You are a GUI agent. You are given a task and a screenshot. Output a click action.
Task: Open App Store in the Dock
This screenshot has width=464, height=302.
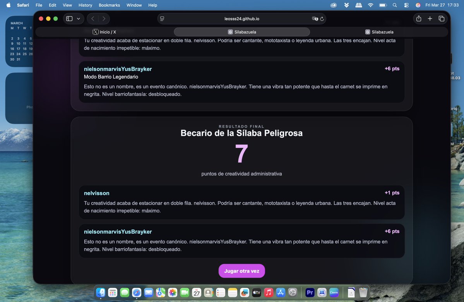coord(281,293)
